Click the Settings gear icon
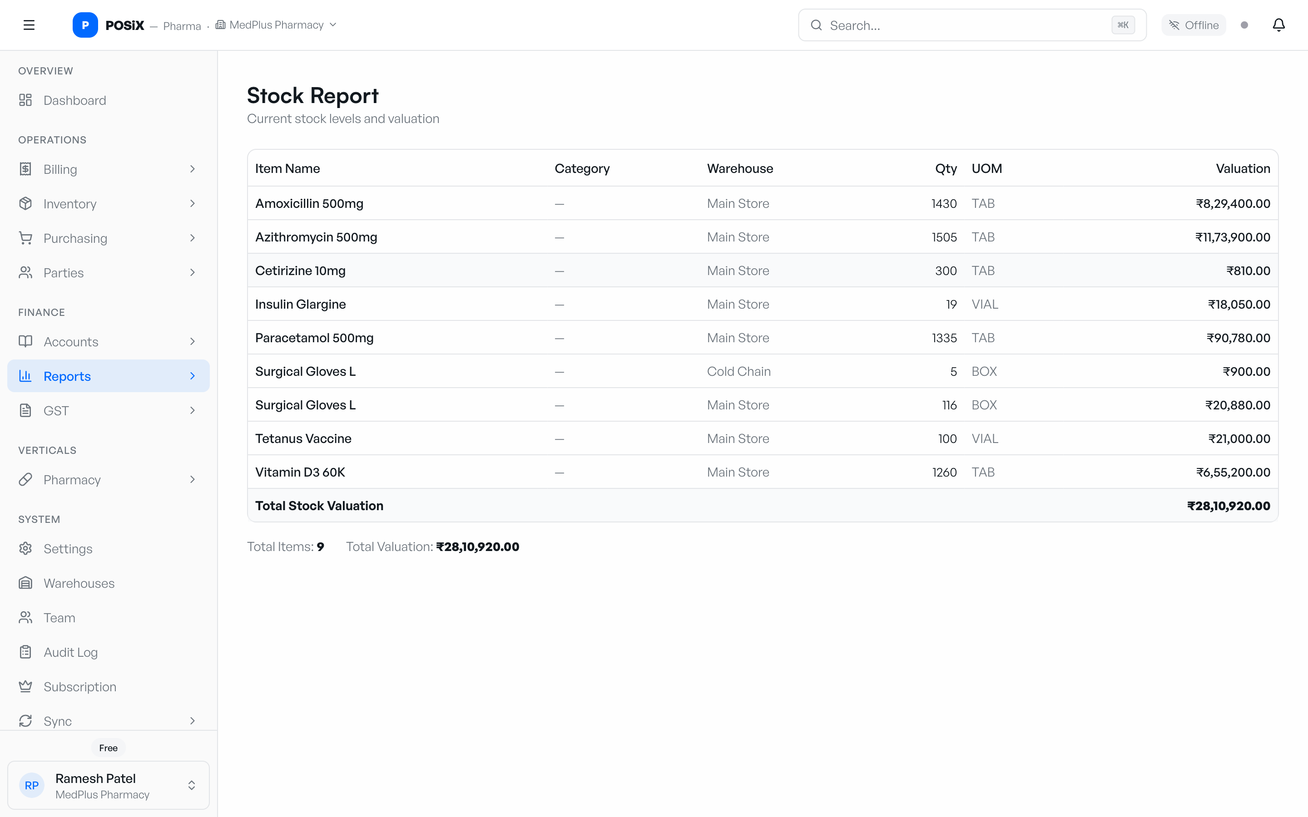1308x817 pixels. click(x=25, y=548)
